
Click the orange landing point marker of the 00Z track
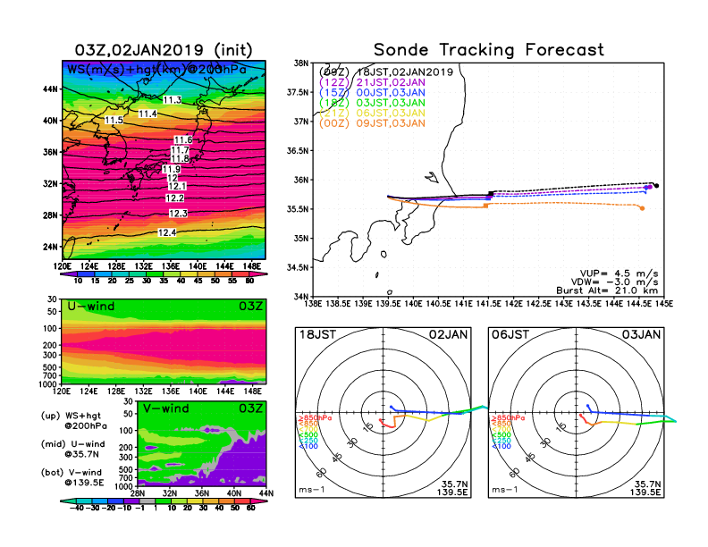tap(642, 208)
